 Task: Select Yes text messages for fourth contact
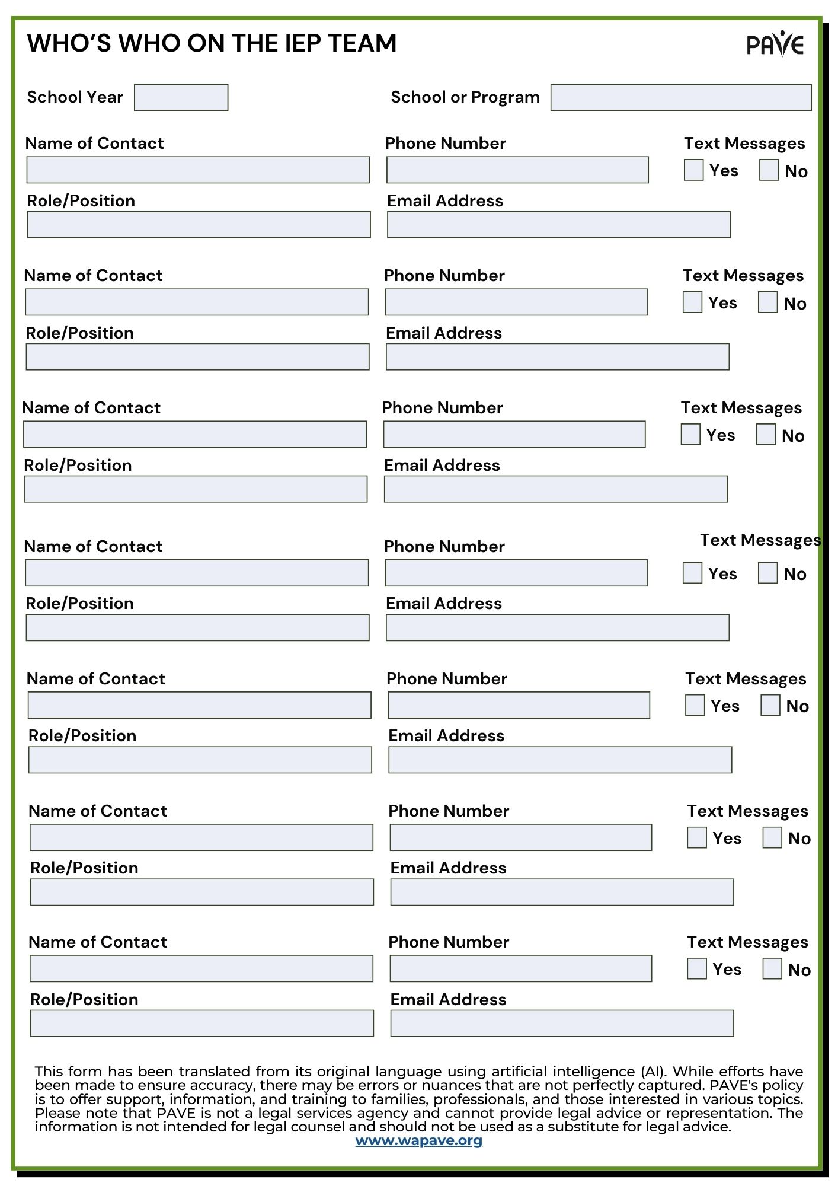[692, 573]
